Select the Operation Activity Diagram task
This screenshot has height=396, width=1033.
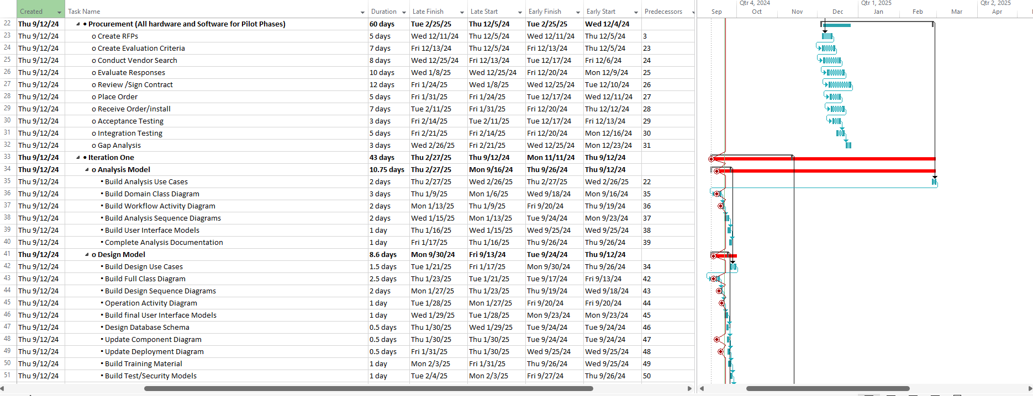[x=151, y=303]
